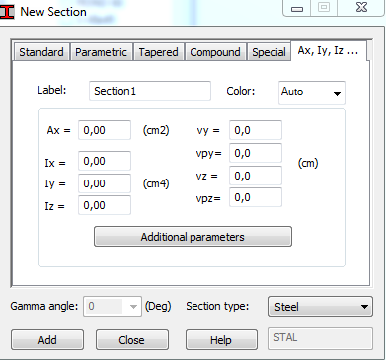The height and width of the screenshot is (360, 386).
Task: Open the Parametric tab
Action: [101, 52]
